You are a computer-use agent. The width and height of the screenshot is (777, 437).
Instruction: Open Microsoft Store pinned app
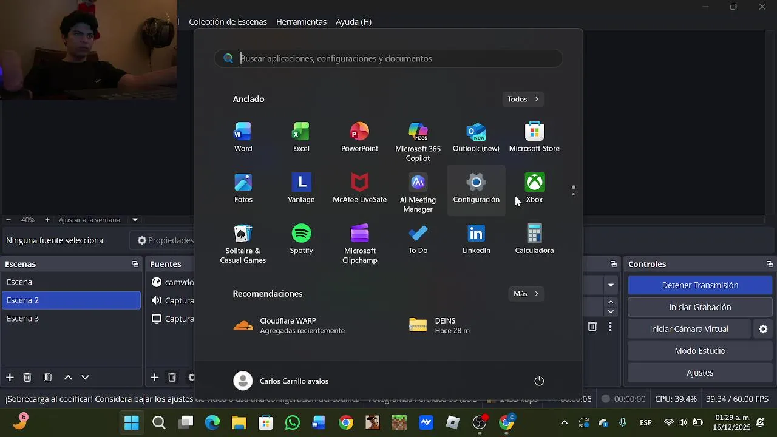pyautogui.click(x=534, y=138)
